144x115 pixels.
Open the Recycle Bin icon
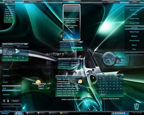tap(137, 106)
